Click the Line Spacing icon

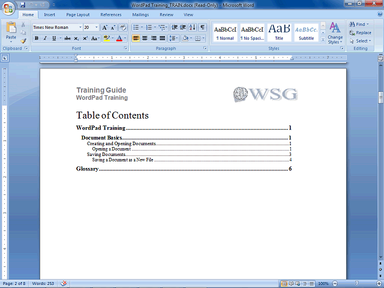(172, 38)
